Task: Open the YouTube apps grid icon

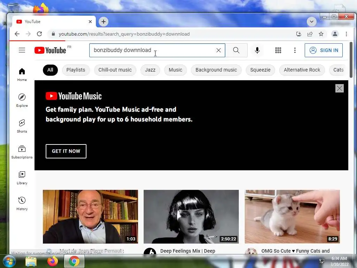Action: point(278,50)
